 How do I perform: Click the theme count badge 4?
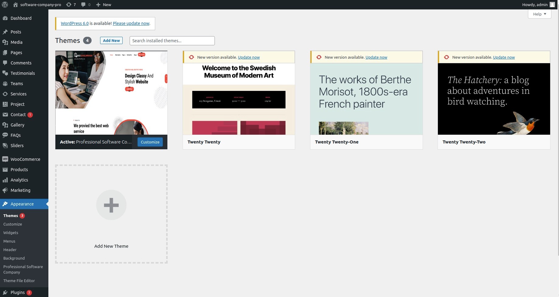[87, 40]
